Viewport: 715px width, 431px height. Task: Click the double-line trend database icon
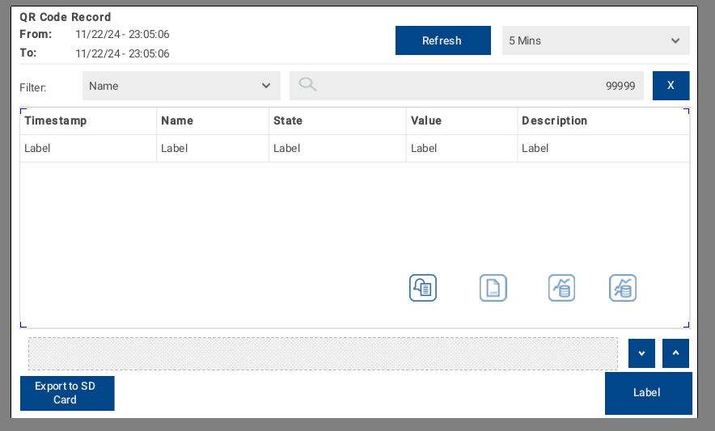(623, 288)
